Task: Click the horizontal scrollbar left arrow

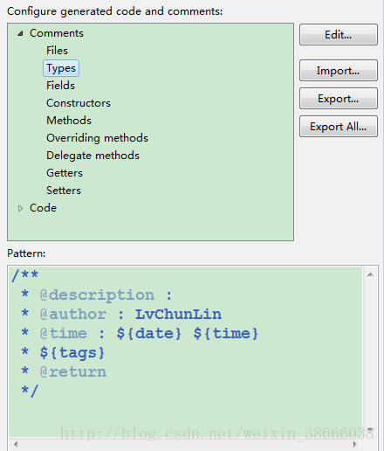Action: click(x=16, y=444)
